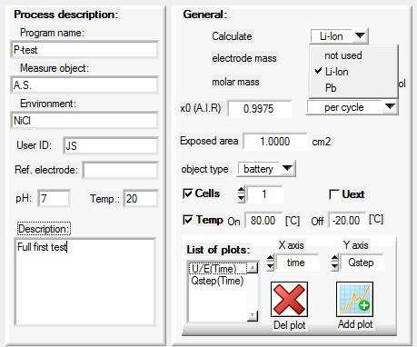This screenshot has height=347, width=417.
Task: Click the X axis 'time' selector field
Action: 297,263
